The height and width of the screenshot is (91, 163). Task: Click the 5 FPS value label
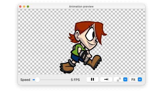click(75, 80)
